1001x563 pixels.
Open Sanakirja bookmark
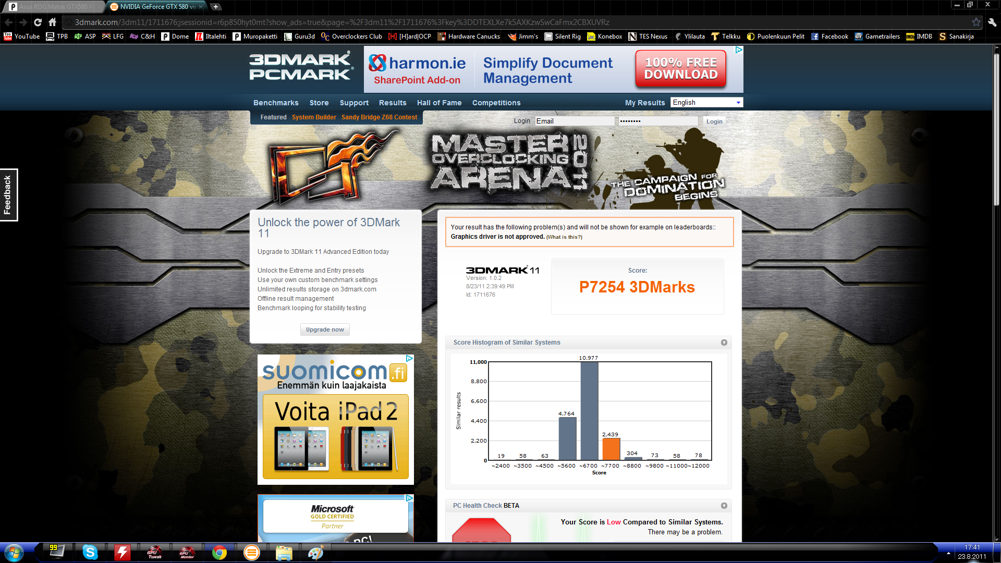pos(957,36)
